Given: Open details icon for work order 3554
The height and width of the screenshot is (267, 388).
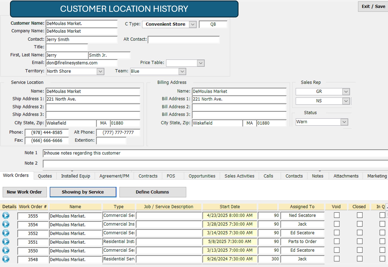Looking at the screenshot, I should tap(6, 224).
